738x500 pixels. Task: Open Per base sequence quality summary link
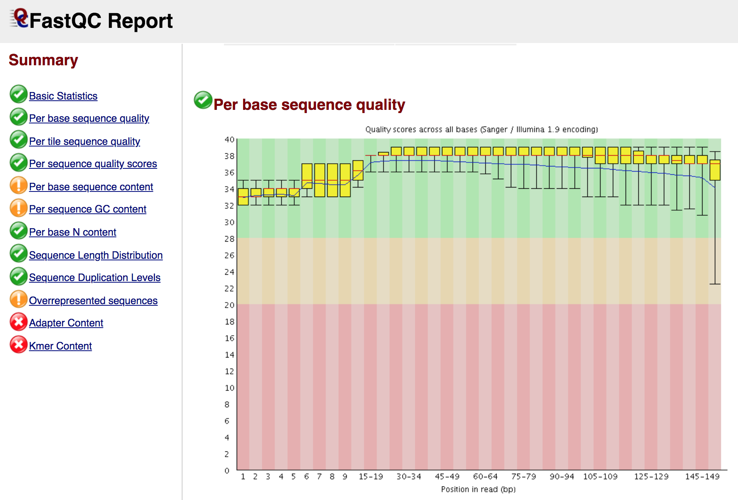tap(89, 118)
